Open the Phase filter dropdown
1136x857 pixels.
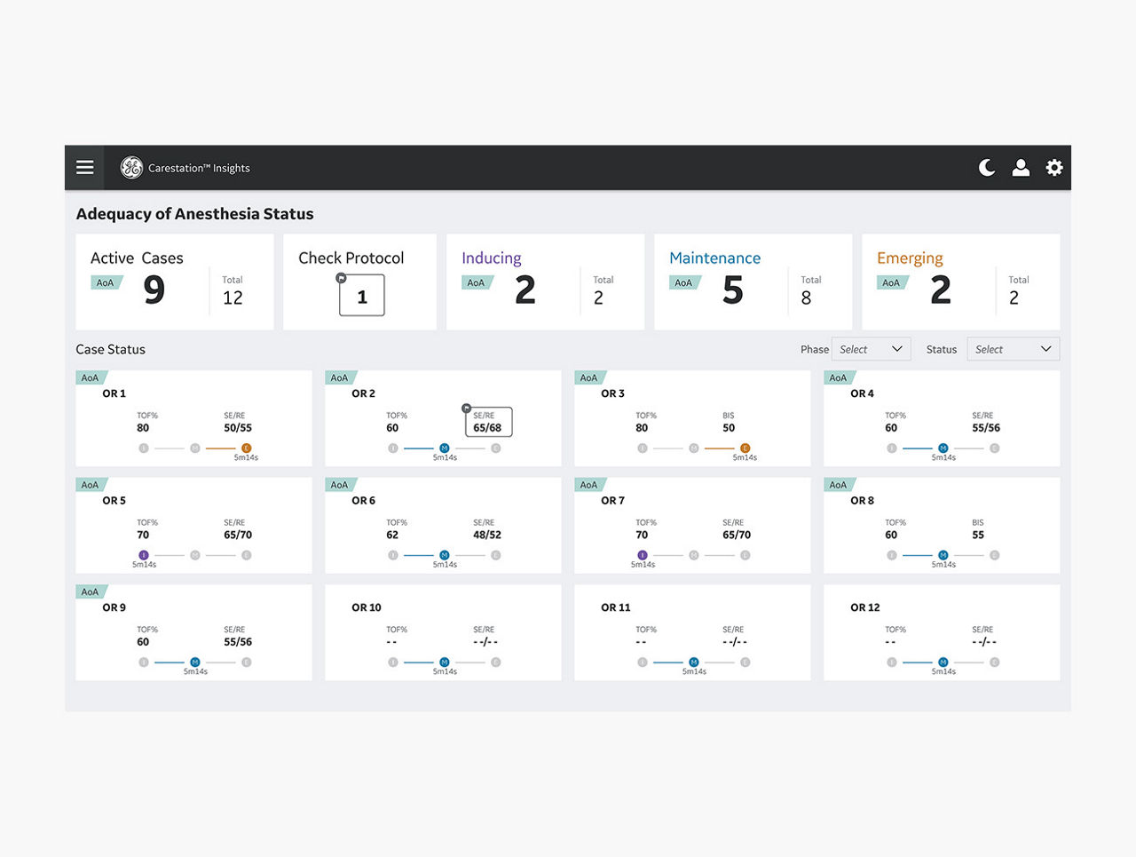point(871,350)
